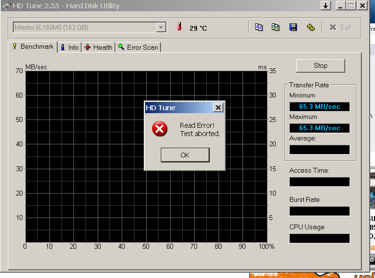
Task: Click the Exit button in toolbar
Action: pyautogui.click(x=340, y=27)
